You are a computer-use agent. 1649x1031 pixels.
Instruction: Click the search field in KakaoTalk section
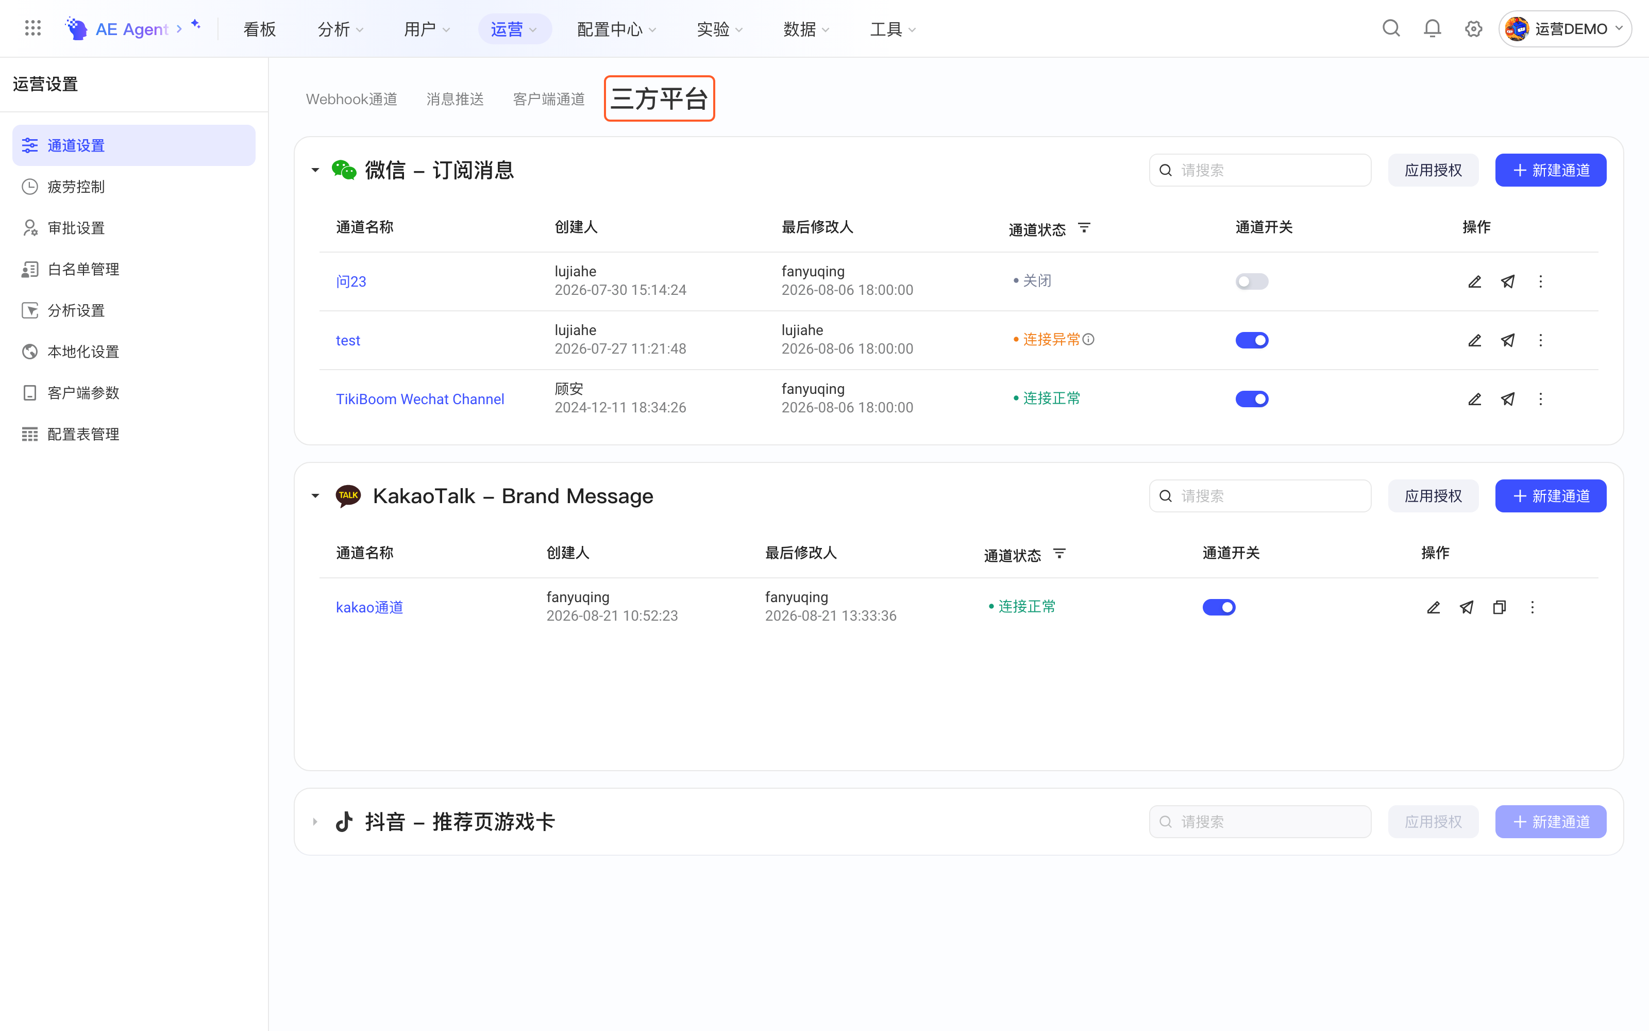[1260, 496]
